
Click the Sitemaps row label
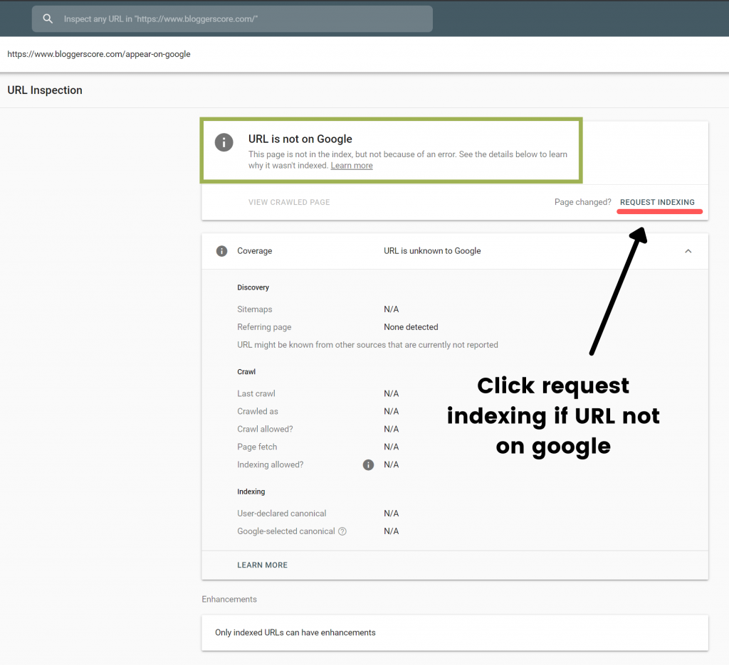(x=254, y=309)
